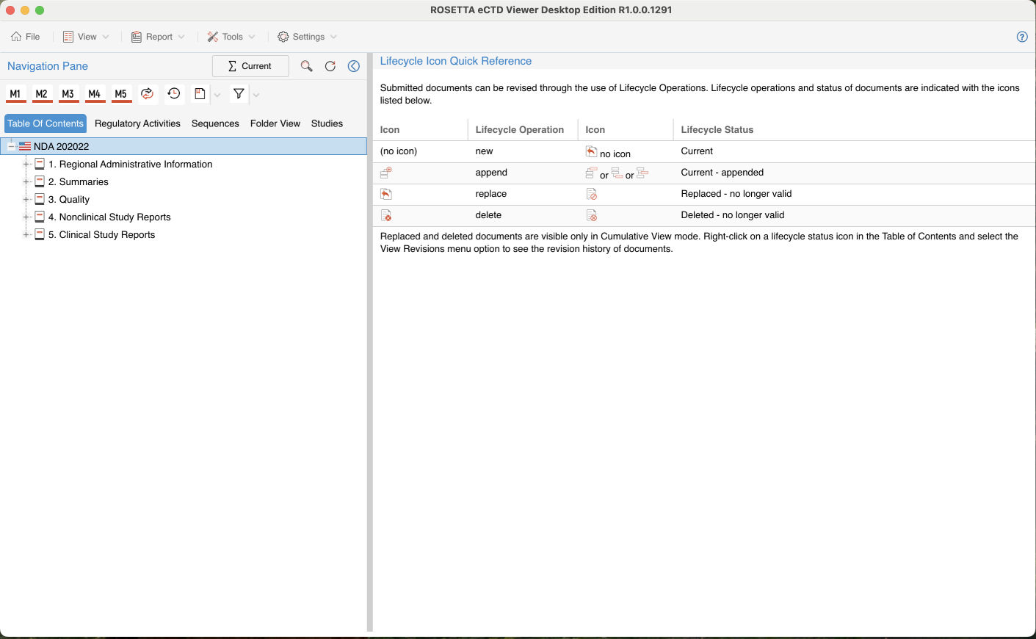Expand 5. Clinical Study Reports node
Screen dimensions: 1036x639
point(26,235)
